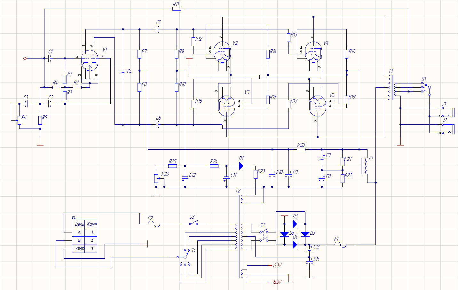The height and width of the screenshot is (290, 458).
Task: Select the C12 capacitor symbol
Action: (185, 178)
